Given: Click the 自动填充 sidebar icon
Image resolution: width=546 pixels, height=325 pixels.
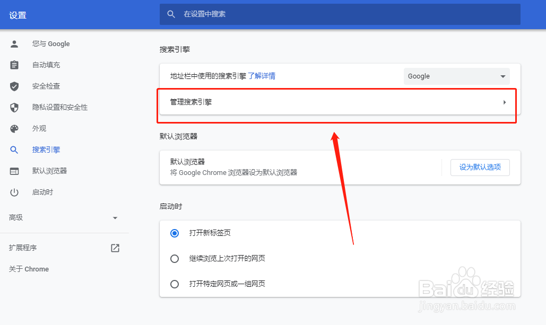Looking at the screenshot, I should pyautogui.click(x=14, y=65).
